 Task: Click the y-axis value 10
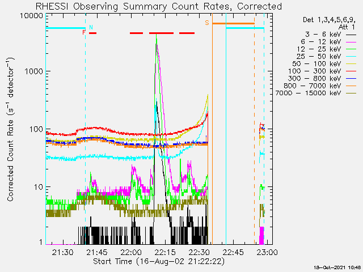[x=39, y=187]
